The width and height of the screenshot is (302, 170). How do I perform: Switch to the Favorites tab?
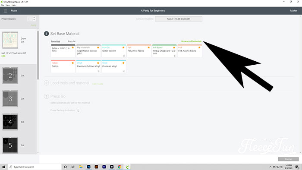pyautogui.click(x=55, y=41)
